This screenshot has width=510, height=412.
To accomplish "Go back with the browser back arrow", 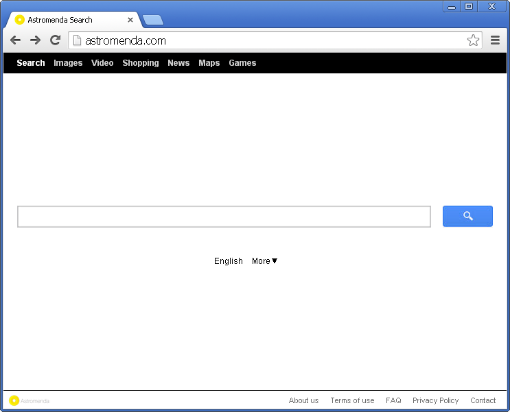I will 15,40.
